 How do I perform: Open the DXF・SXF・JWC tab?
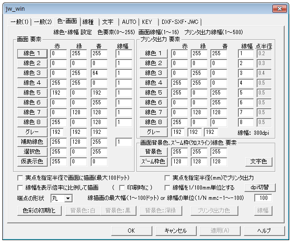pyautogui.click(x=180, y=22)
